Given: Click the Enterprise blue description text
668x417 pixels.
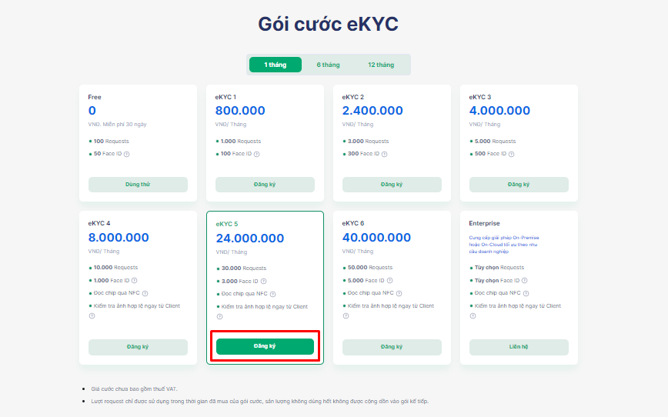Looking at the screenshot, I should pos(504,245).
